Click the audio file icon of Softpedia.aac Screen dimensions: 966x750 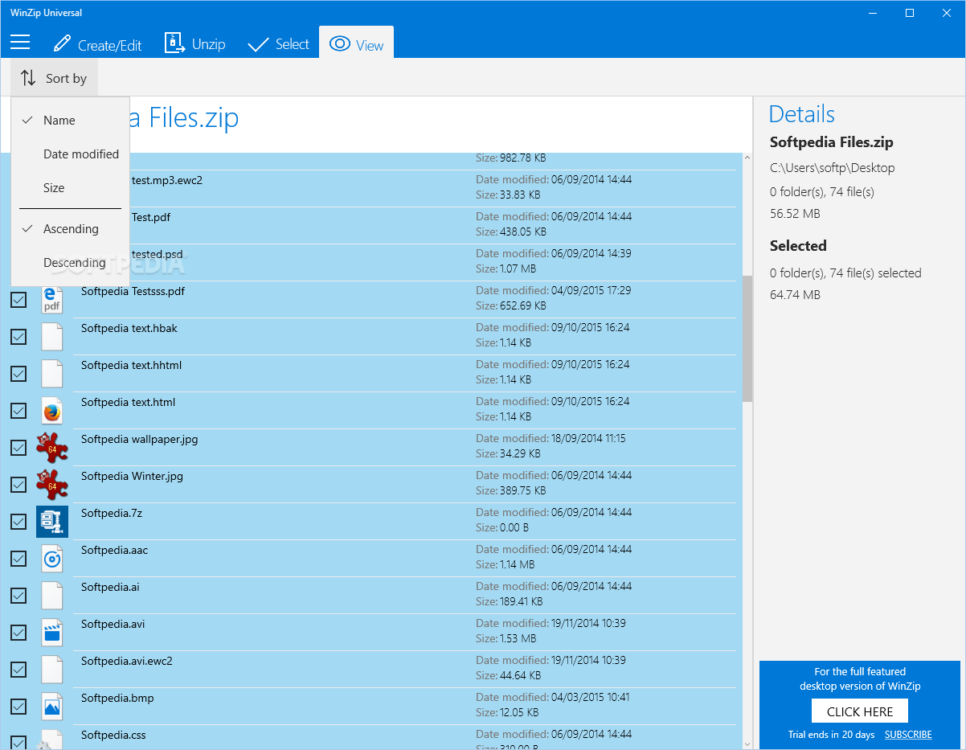[52, 559]
